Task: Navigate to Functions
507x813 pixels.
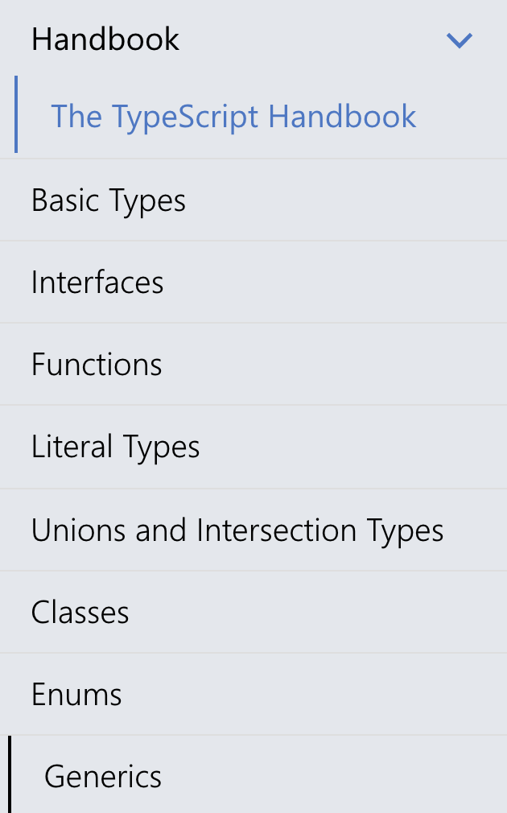Action: (x=97, y=365)
